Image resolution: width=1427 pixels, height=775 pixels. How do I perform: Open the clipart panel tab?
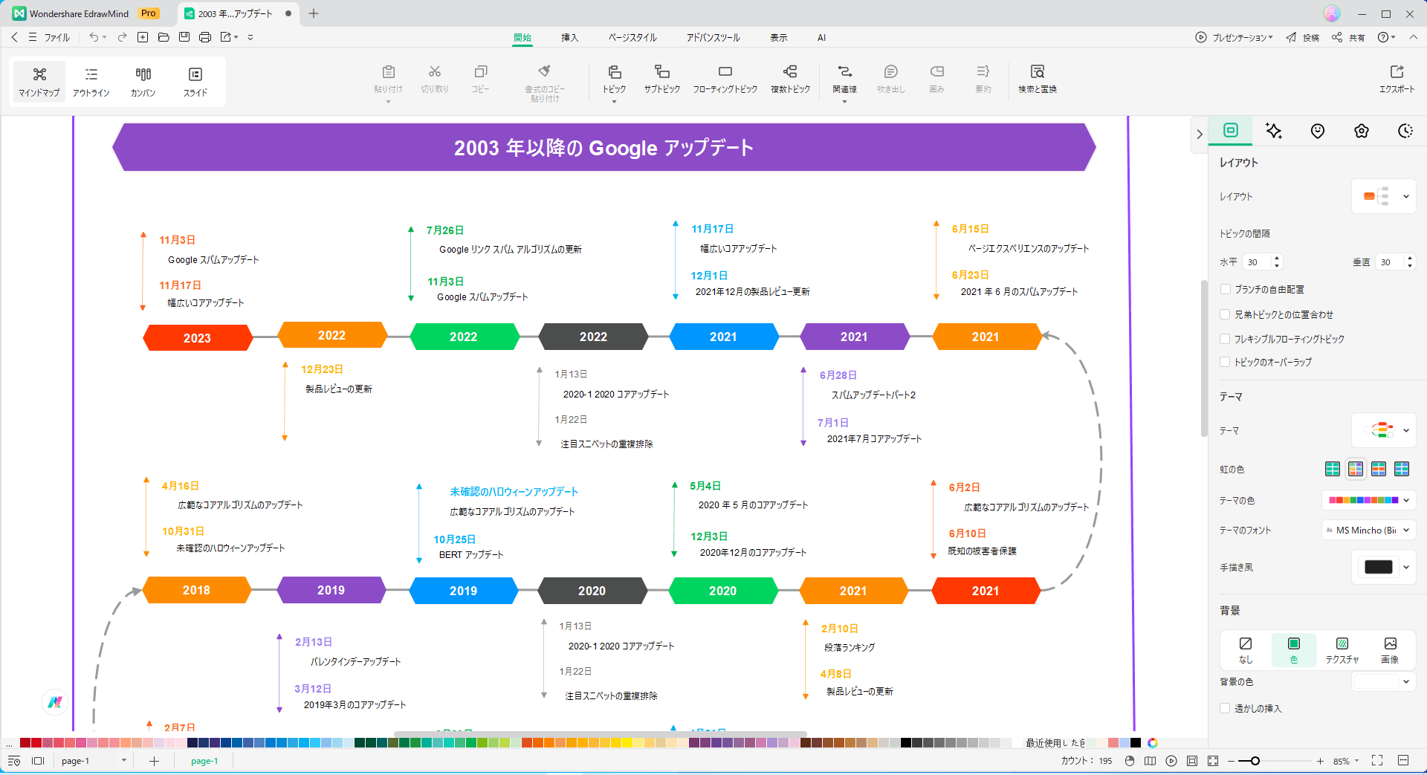1362,131
